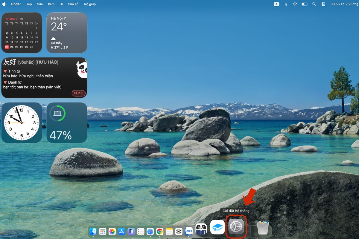This screenshot has height=239, width=359.
Task: Open the Xem menu
Action: [x=51, y=4]
